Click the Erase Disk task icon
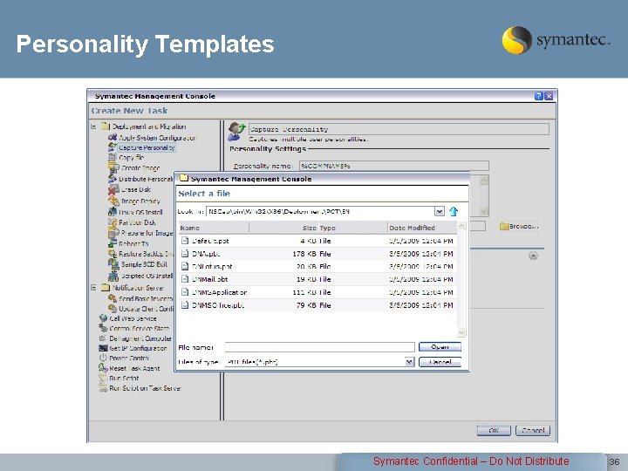 click(x=113, y=189)
